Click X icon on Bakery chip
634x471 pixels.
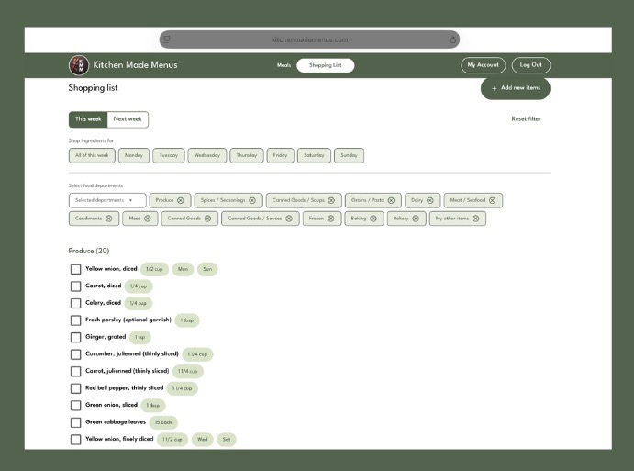pyautogui.click(x=416, y=219)
